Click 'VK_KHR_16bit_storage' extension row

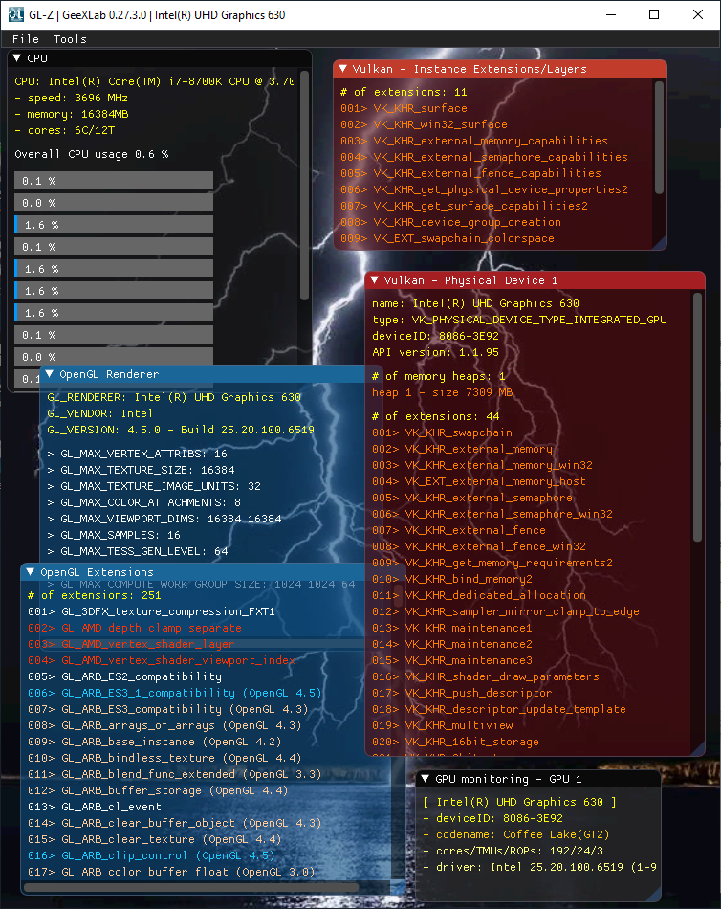[x=455, y=742]
